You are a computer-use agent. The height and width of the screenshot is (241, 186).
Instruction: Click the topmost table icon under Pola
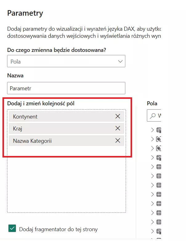[159, 130]
